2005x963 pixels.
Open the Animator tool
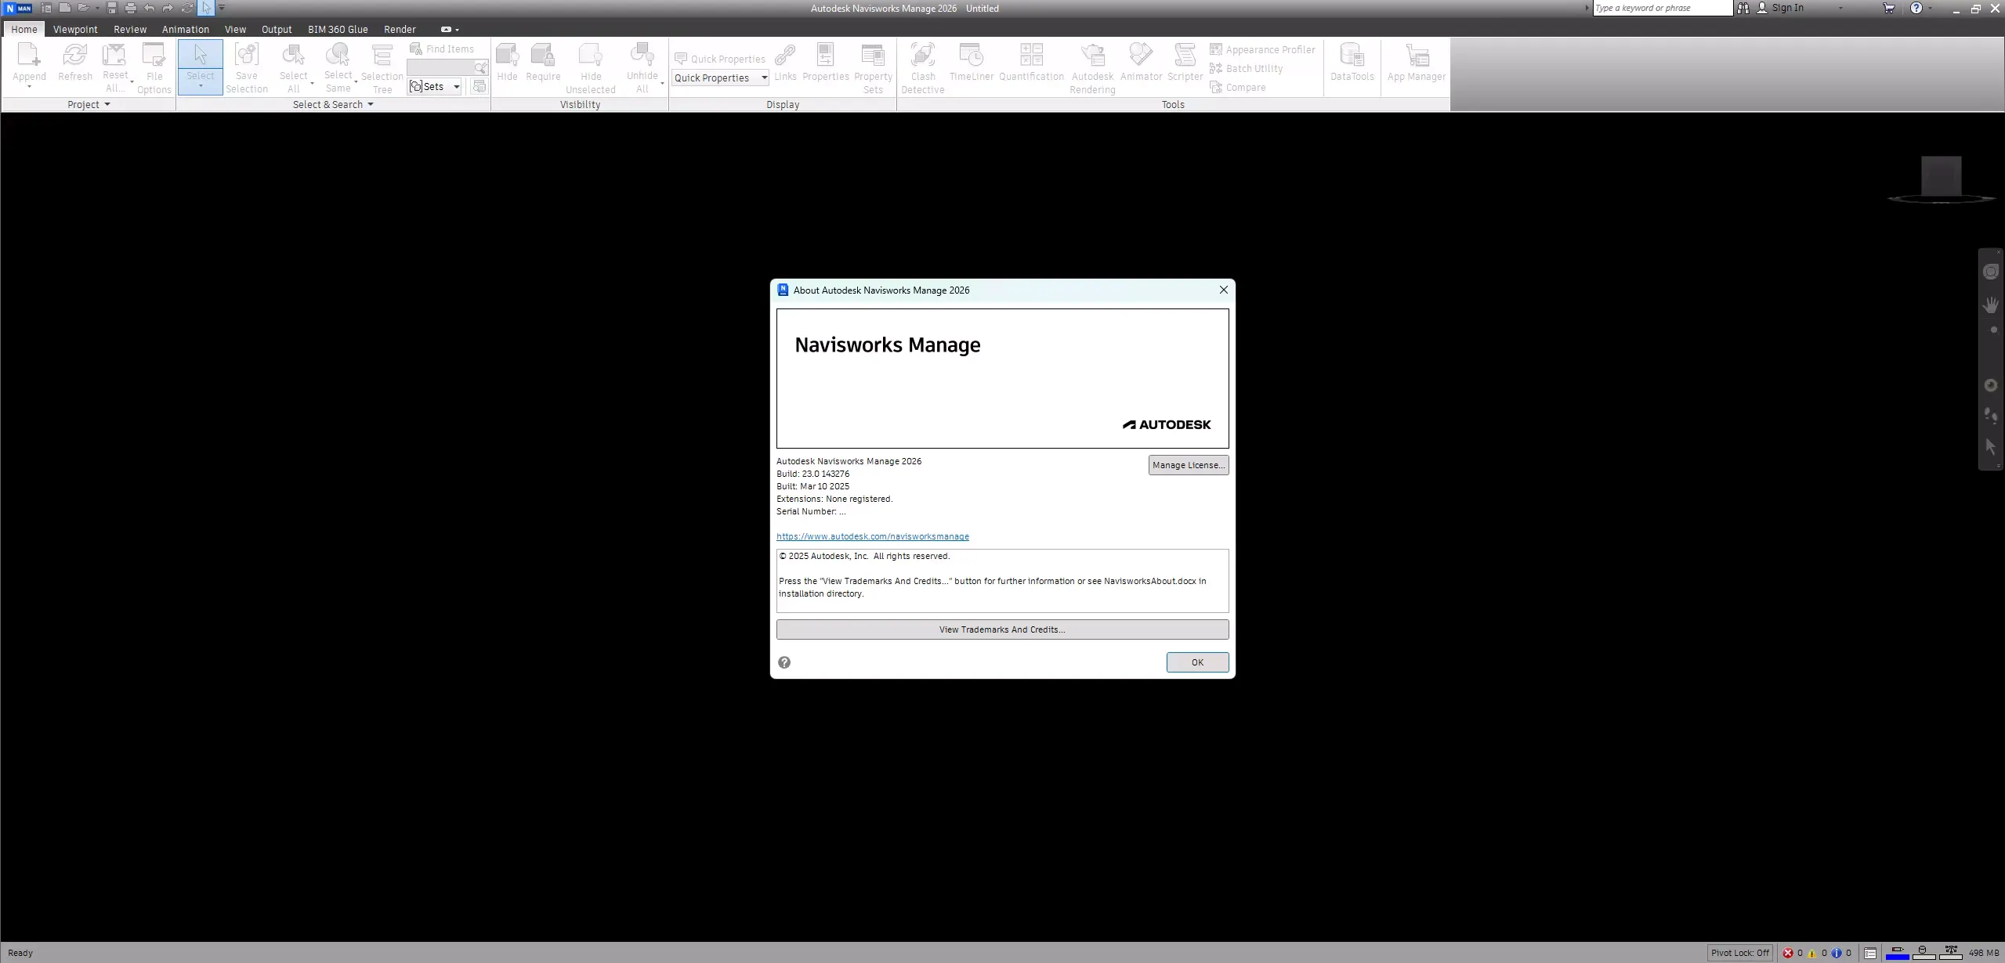1141,67
